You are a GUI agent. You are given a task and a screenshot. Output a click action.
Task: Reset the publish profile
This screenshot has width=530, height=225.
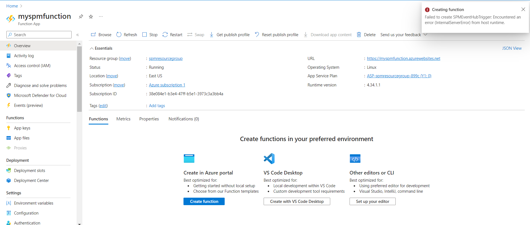(x=277, y=35)
